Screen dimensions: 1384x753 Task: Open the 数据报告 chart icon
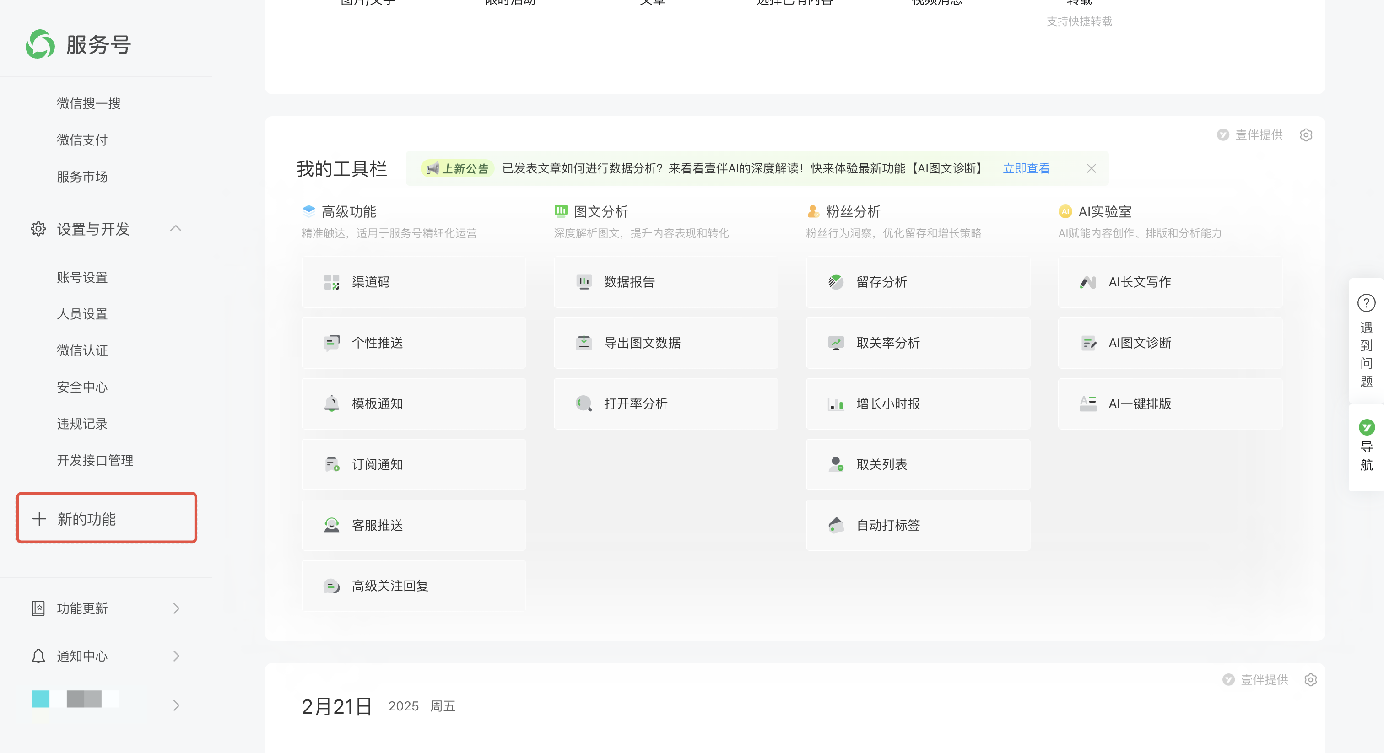tap(584, 282)
